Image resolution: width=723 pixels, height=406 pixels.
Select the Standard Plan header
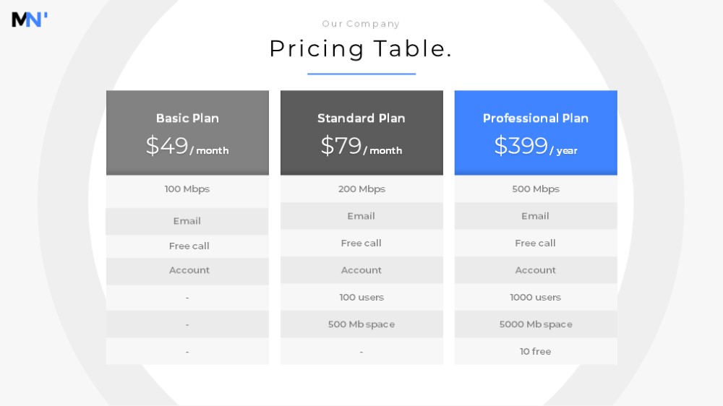pos(361,118)
